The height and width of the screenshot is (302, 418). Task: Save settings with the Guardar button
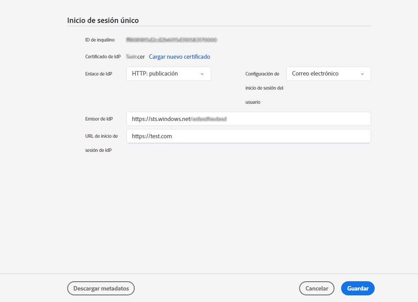tap(357, 288)
